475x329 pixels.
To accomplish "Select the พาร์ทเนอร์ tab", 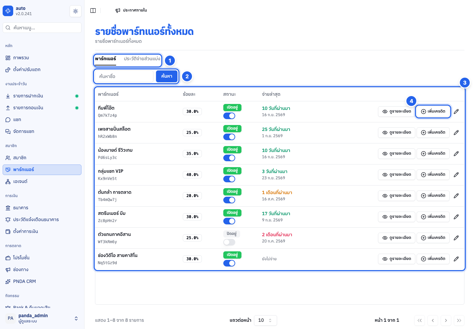I will 106,59.
